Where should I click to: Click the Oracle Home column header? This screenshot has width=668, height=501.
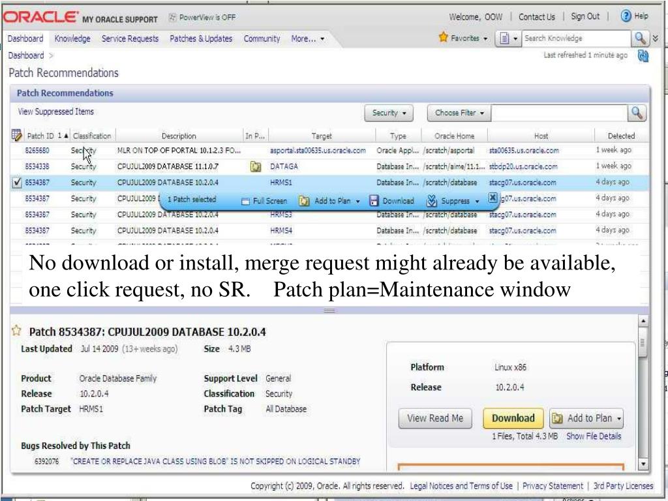[x=454, y=136]
